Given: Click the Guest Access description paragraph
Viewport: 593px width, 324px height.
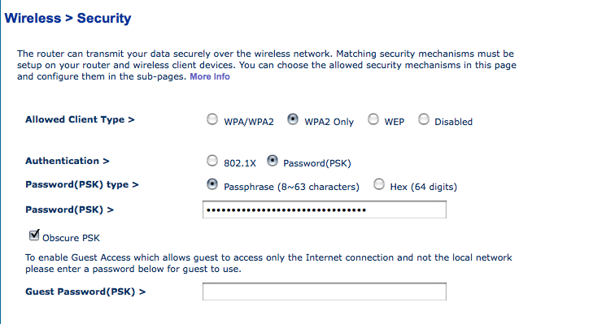Looking at the screenshot, I should (x=268, y=263).
